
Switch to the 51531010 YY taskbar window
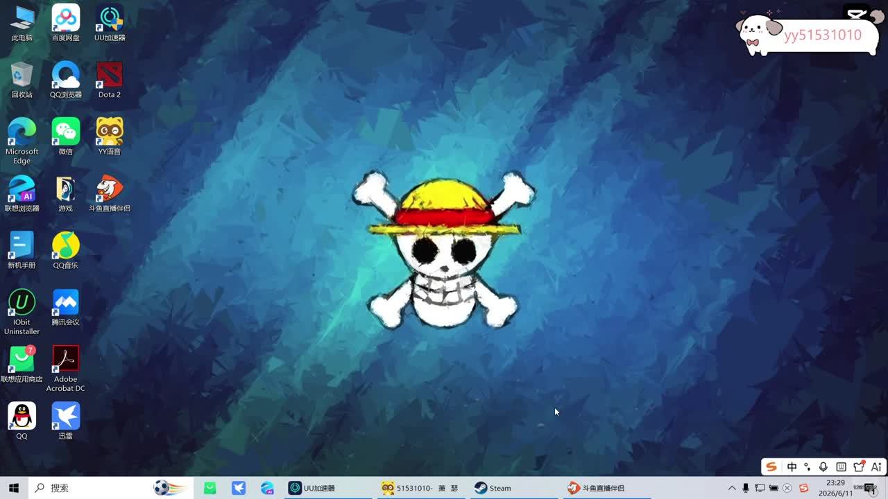pyautogui.click(x=420, y=488)
